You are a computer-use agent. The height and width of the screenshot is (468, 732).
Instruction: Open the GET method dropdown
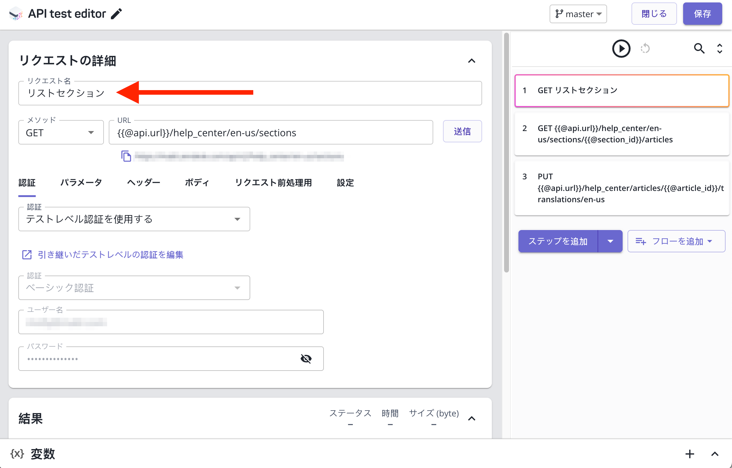click(61, 133)
